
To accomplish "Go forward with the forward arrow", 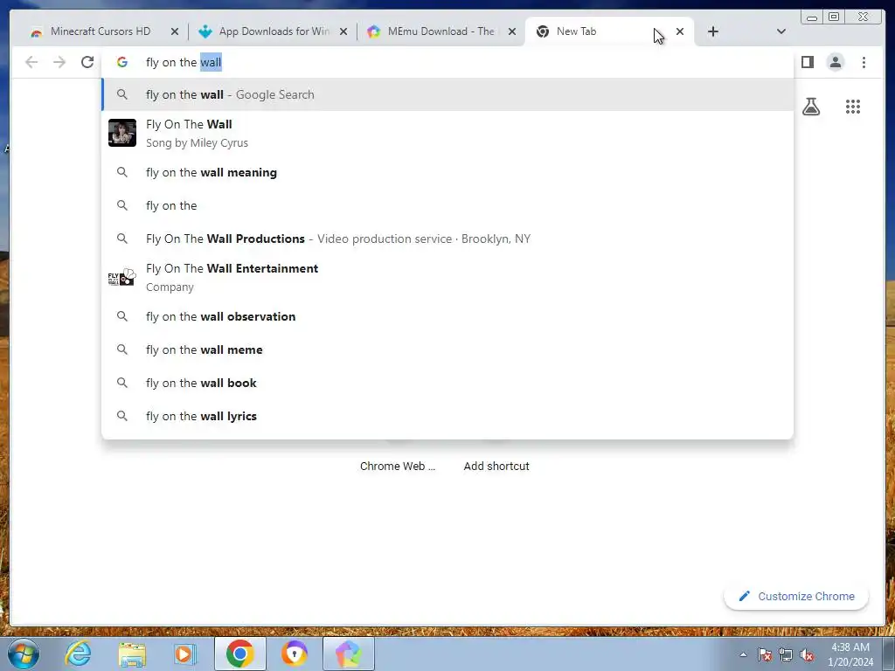I will click(59, 62).
